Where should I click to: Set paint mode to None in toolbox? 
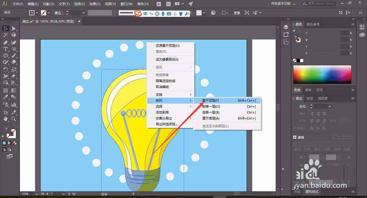pos(15,143)
